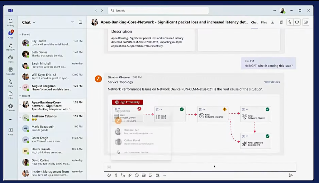Open the Teams section
This screenshot has height=183, width=319.
pos(11,59)
